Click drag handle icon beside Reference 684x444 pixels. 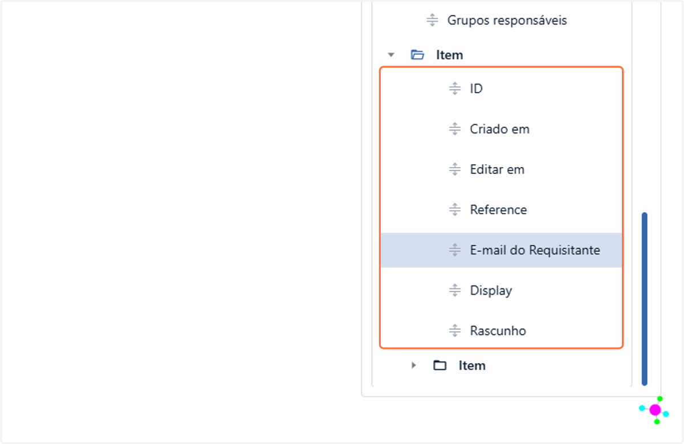[x=455, y=210]
